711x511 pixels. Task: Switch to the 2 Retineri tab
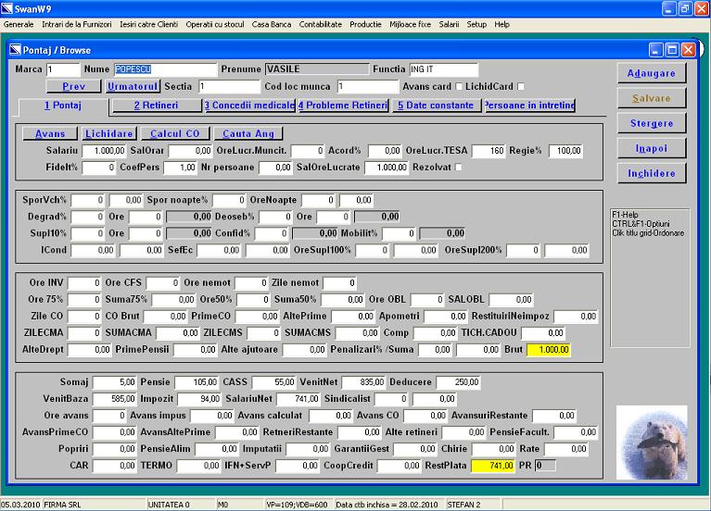click(156, 106)
